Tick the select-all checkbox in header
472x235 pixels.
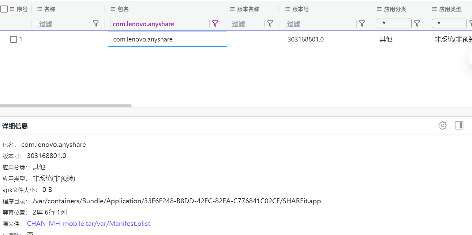pyautogui.click(x=4, y=9)
